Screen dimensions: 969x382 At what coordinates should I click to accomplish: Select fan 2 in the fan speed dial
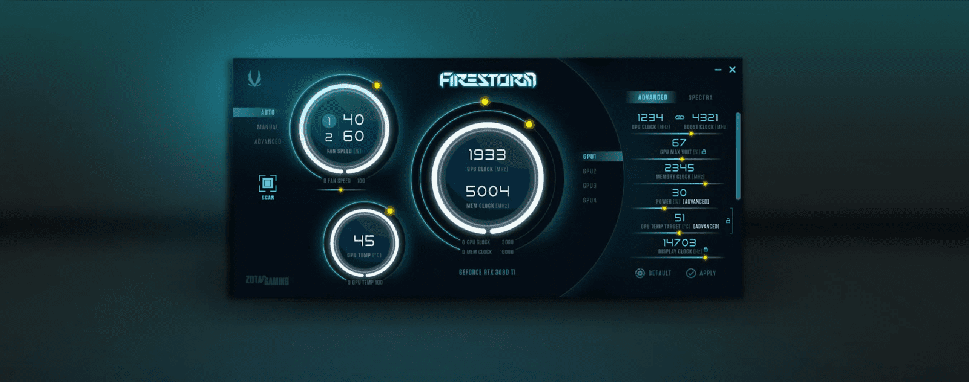click(x=329, y=138)
